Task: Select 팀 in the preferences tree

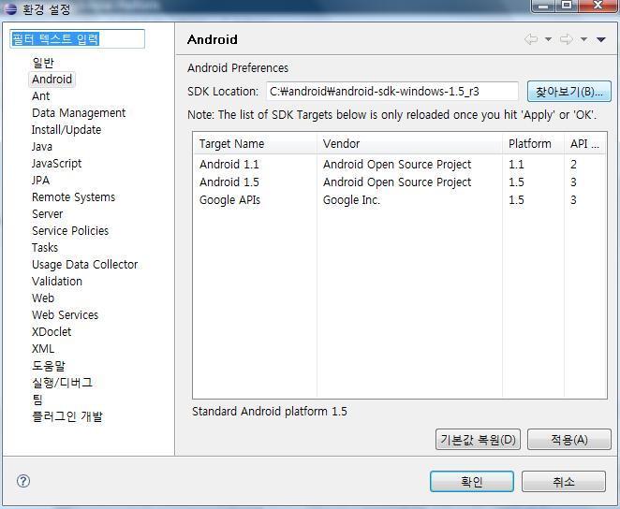Action: (37, 400)
